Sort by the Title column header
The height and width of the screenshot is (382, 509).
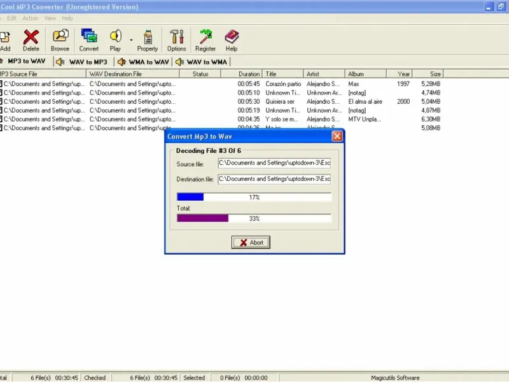pos(283,74)
